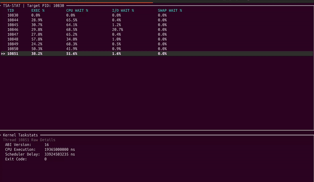Screen dimensions: 314x182
Task: Select thread row 10850
Action: click(x=156, y=49)
